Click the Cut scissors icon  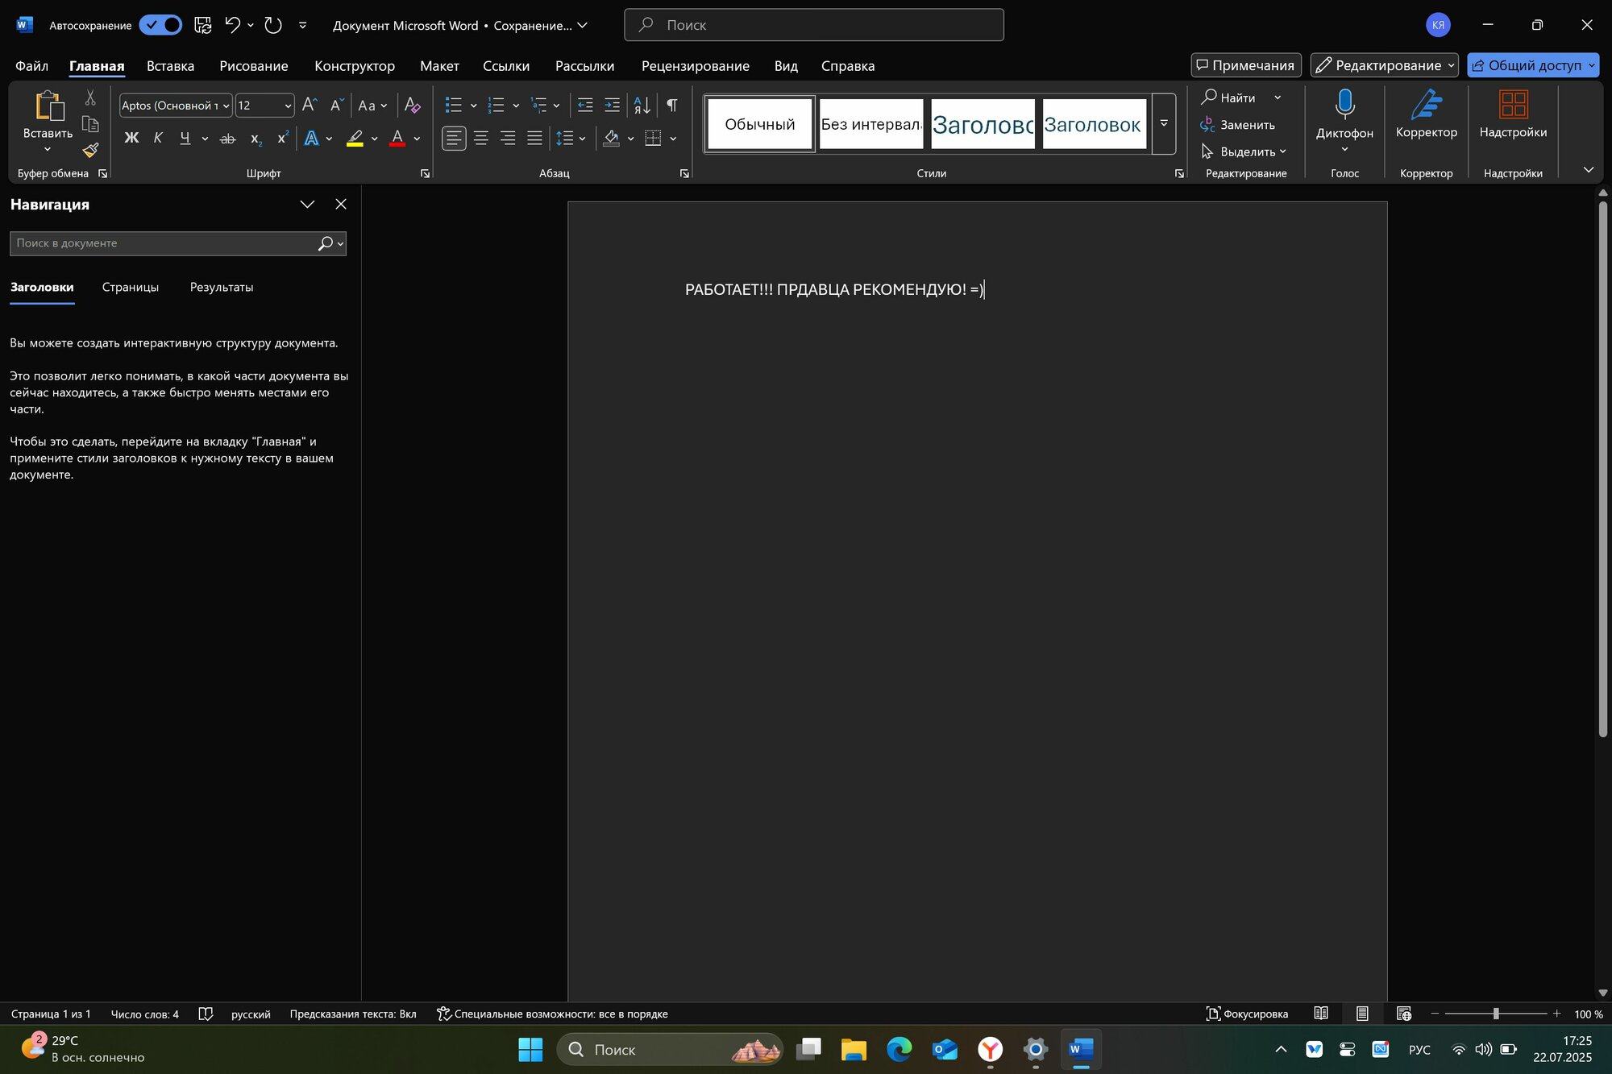pos(90,97)
